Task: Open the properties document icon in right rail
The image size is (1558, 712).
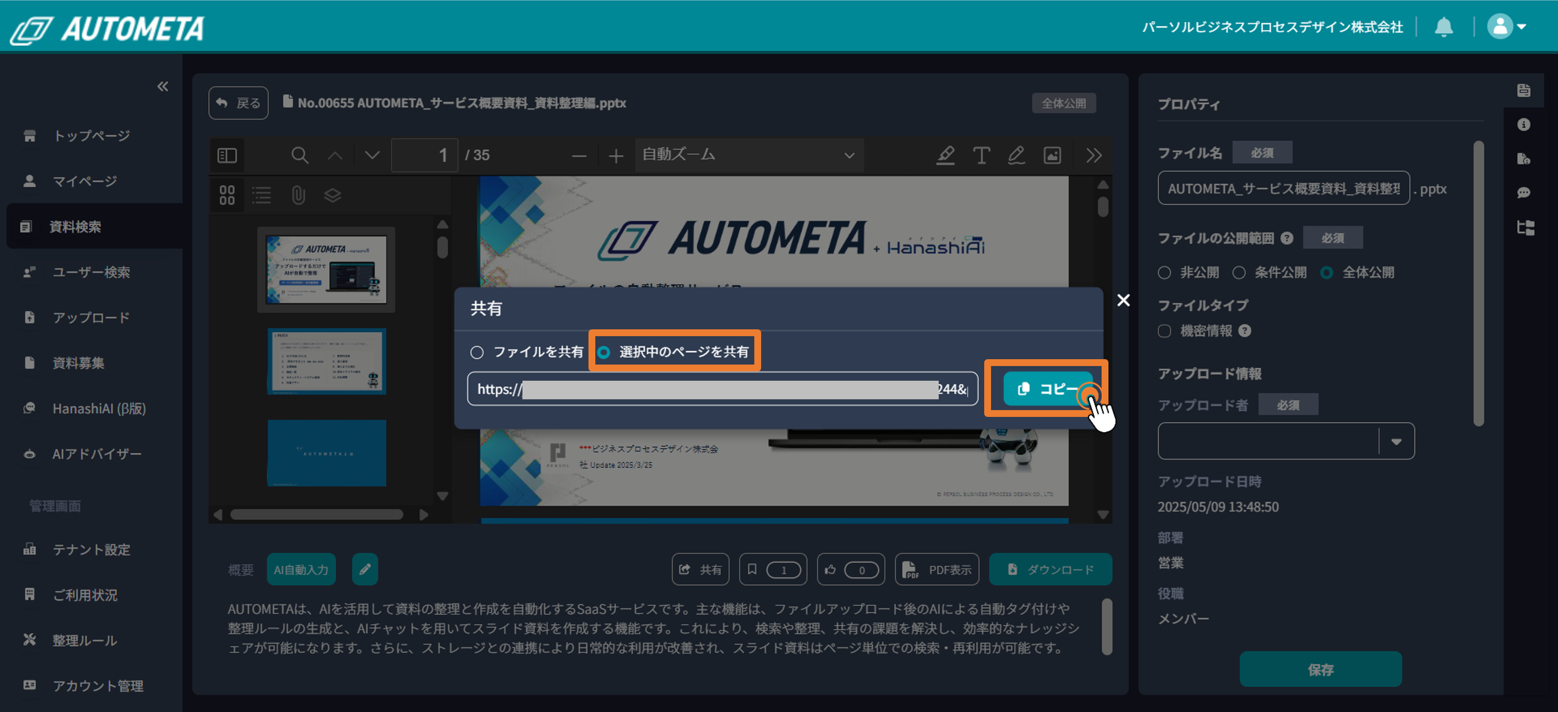Action: coord(1524,91)
